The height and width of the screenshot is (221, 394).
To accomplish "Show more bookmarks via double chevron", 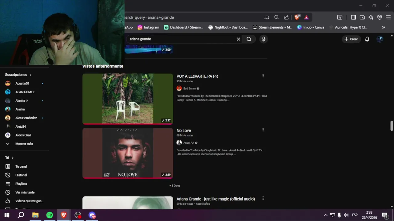I will click(x=384, y=27).
